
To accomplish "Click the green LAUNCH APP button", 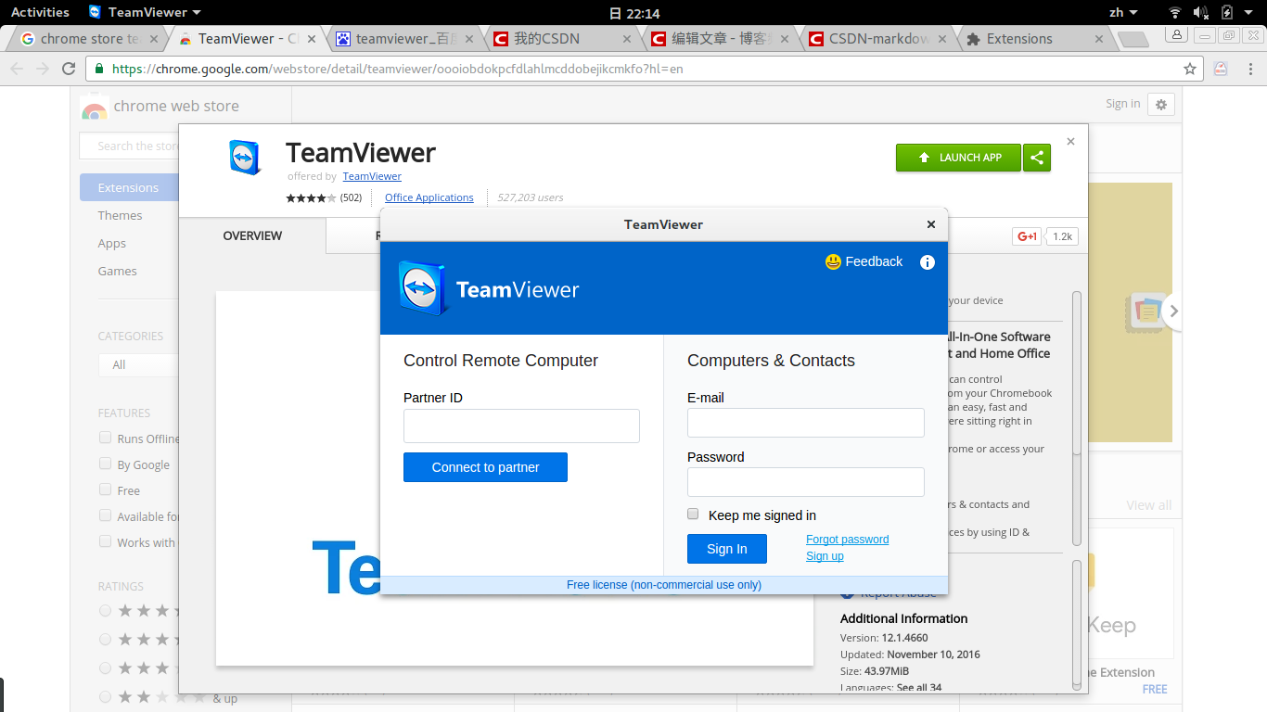I will (958, 158).
